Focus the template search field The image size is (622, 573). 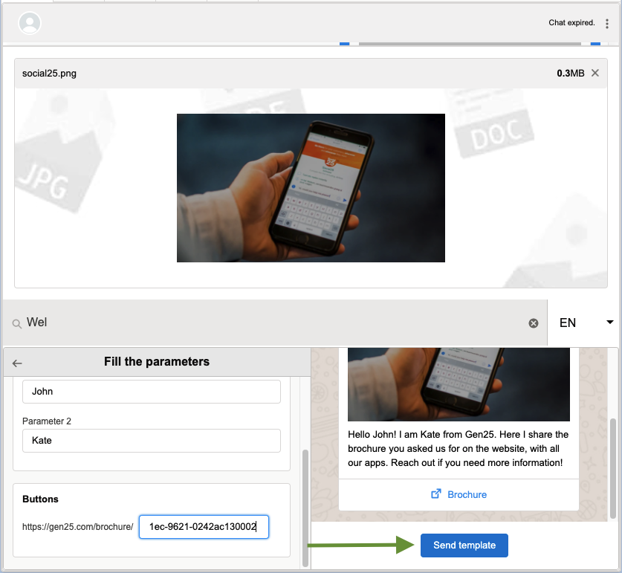tap(275, 323)
